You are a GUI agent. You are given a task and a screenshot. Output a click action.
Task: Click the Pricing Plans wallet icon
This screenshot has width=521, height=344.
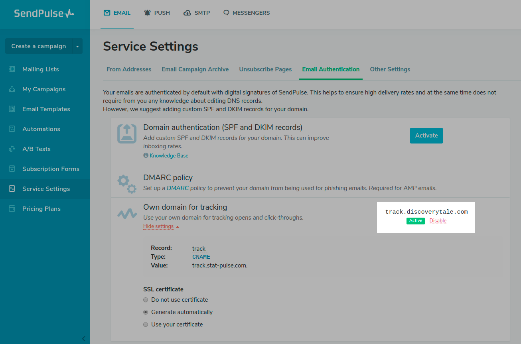point(12,209)
